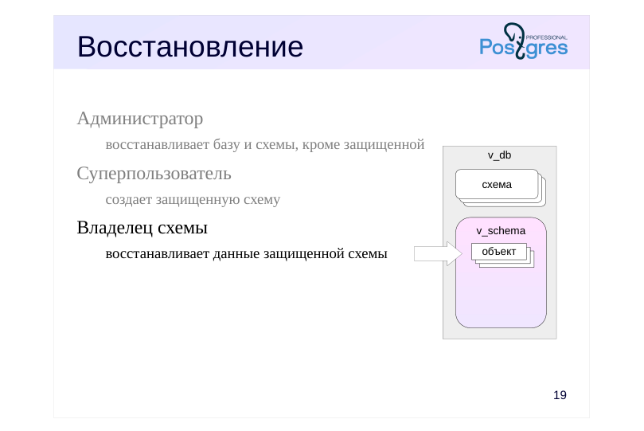The width and height of the screenshot is (644, 431).
Task: Click the Postgres Professional logo
Action: (x=524, y=41)
